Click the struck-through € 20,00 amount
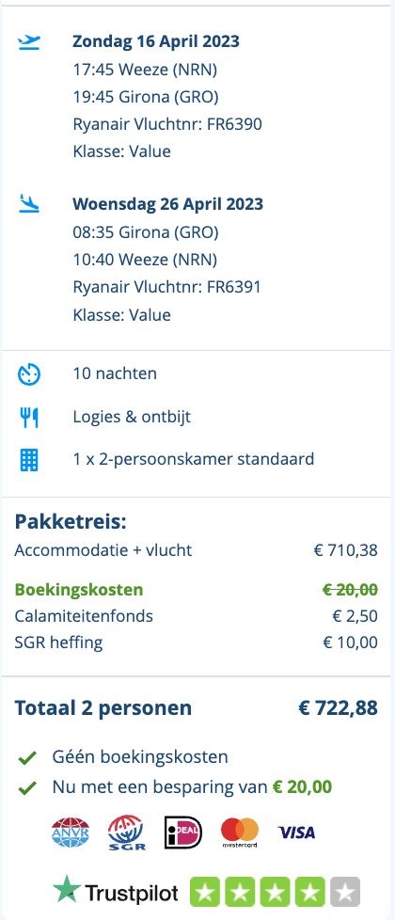 pyautogui.click(x=351, y=590)
